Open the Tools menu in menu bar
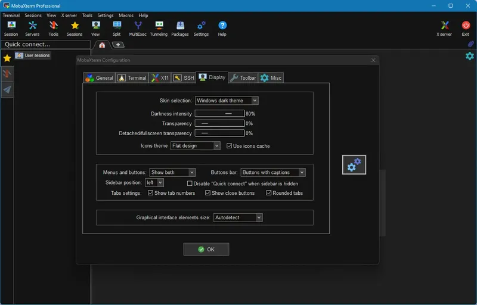This screenshot has height=305, width=477. [87, 15]
